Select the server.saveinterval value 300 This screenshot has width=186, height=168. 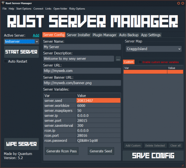(x=99, y=125)
